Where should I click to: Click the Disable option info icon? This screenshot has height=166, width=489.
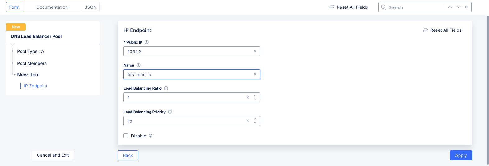coord(150,136)
